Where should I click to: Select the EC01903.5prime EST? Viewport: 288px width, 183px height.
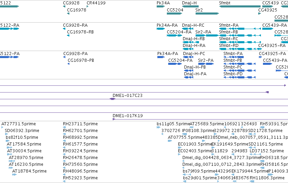(179, 148)
